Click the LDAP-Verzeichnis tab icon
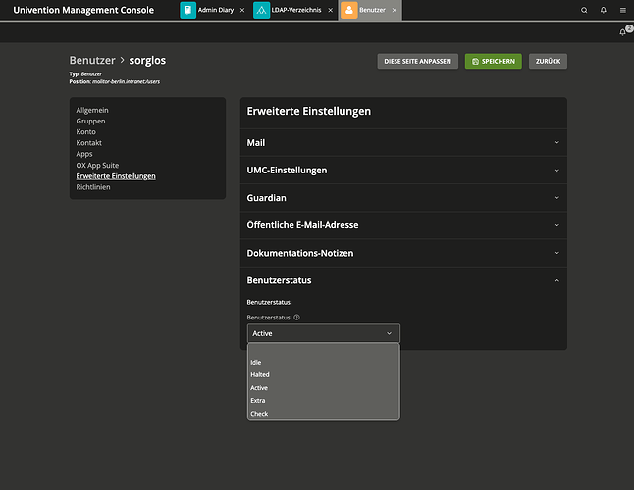 [262, 11]
